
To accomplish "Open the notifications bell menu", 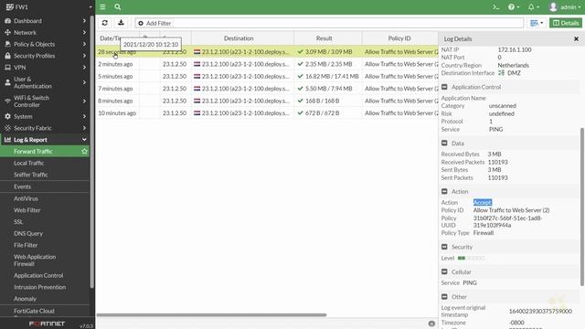I will (534, 7).
